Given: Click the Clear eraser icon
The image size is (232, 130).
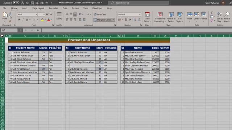Looking at the screenshot, I should click(212, 21).
